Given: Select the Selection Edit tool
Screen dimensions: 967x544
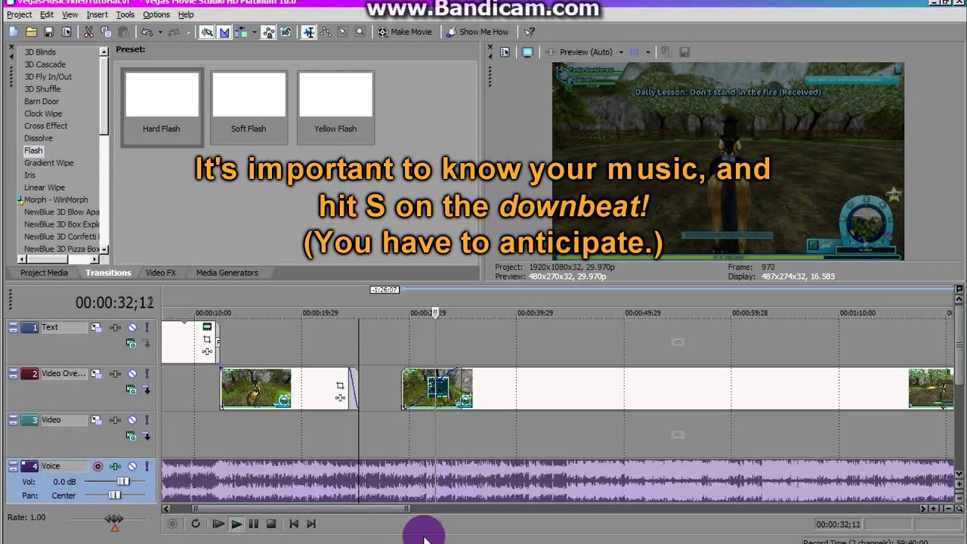Looking at the screenshot, I should [343, 32].
